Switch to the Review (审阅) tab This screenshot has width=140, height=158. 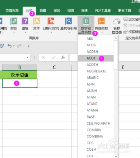[x=57, y=11]
